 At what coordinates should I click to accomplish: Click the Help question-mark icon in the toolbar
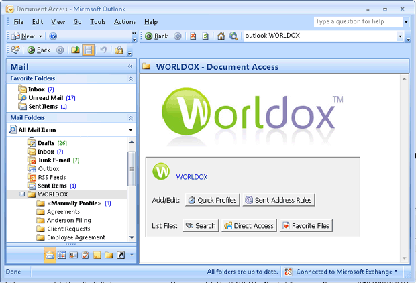(53, 36)
